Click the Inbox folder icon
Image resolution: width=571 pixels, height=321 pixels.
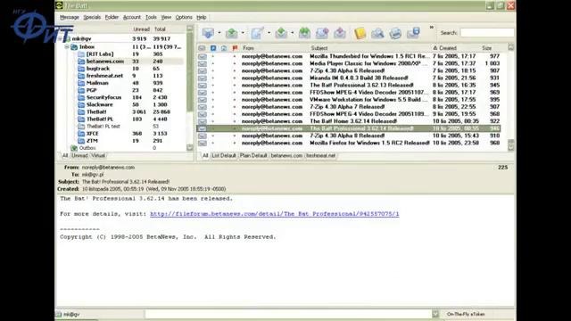pos(74,47)
